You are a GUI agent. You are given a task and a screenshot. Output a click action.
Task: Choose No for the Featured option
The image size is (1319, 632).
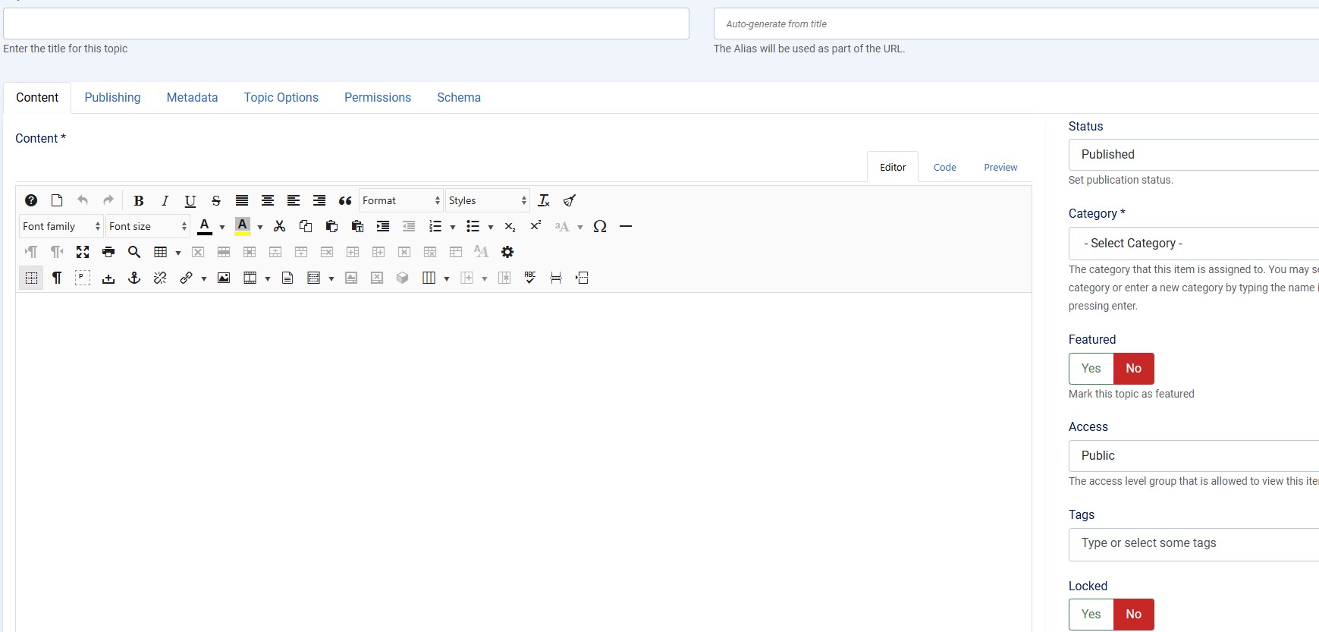pos(1133,369)
